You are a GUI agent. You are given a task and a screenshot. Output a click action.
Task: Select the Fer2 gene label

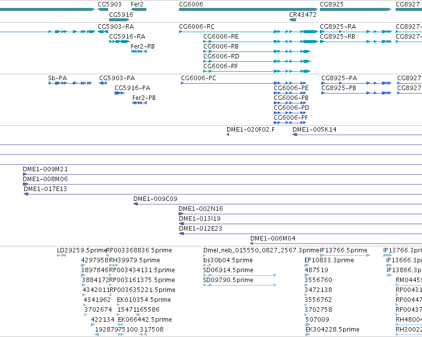point(137,4)
